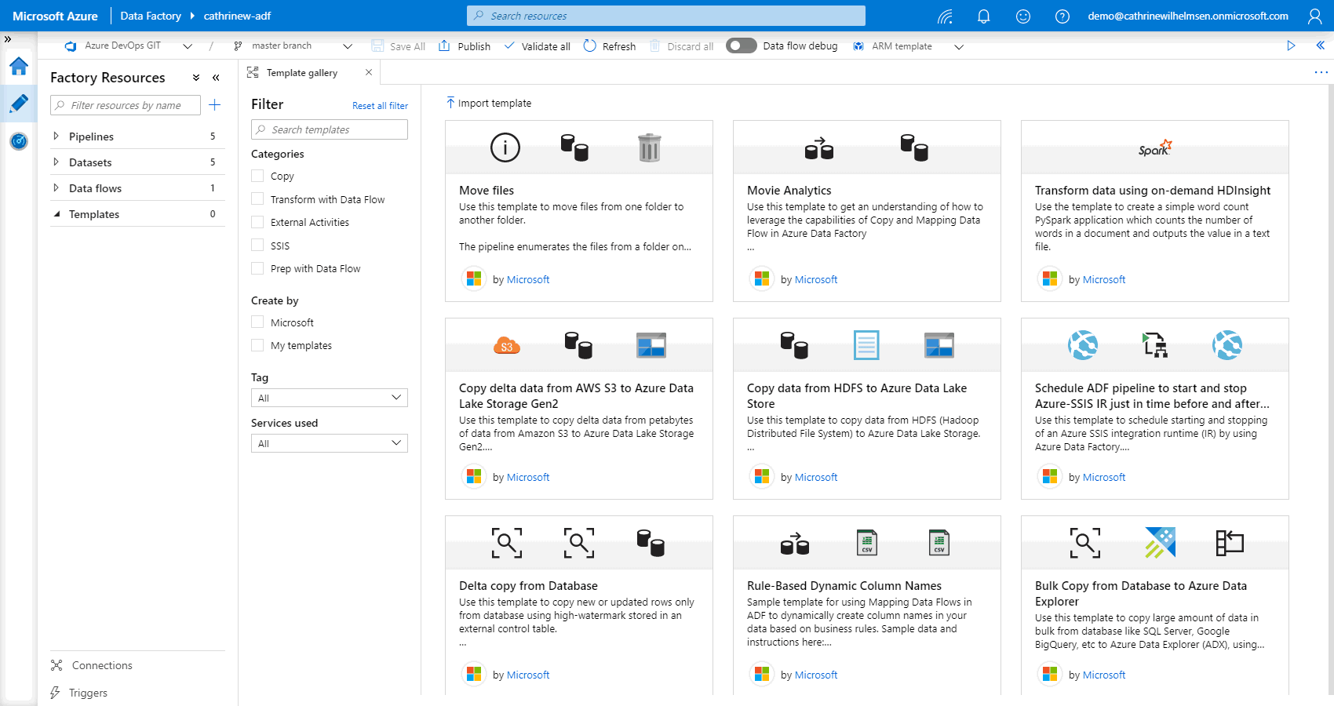Viewport: 1334px width, 706px height.
Task: Expand the Pipelines tree node
Action: point(56,136)
